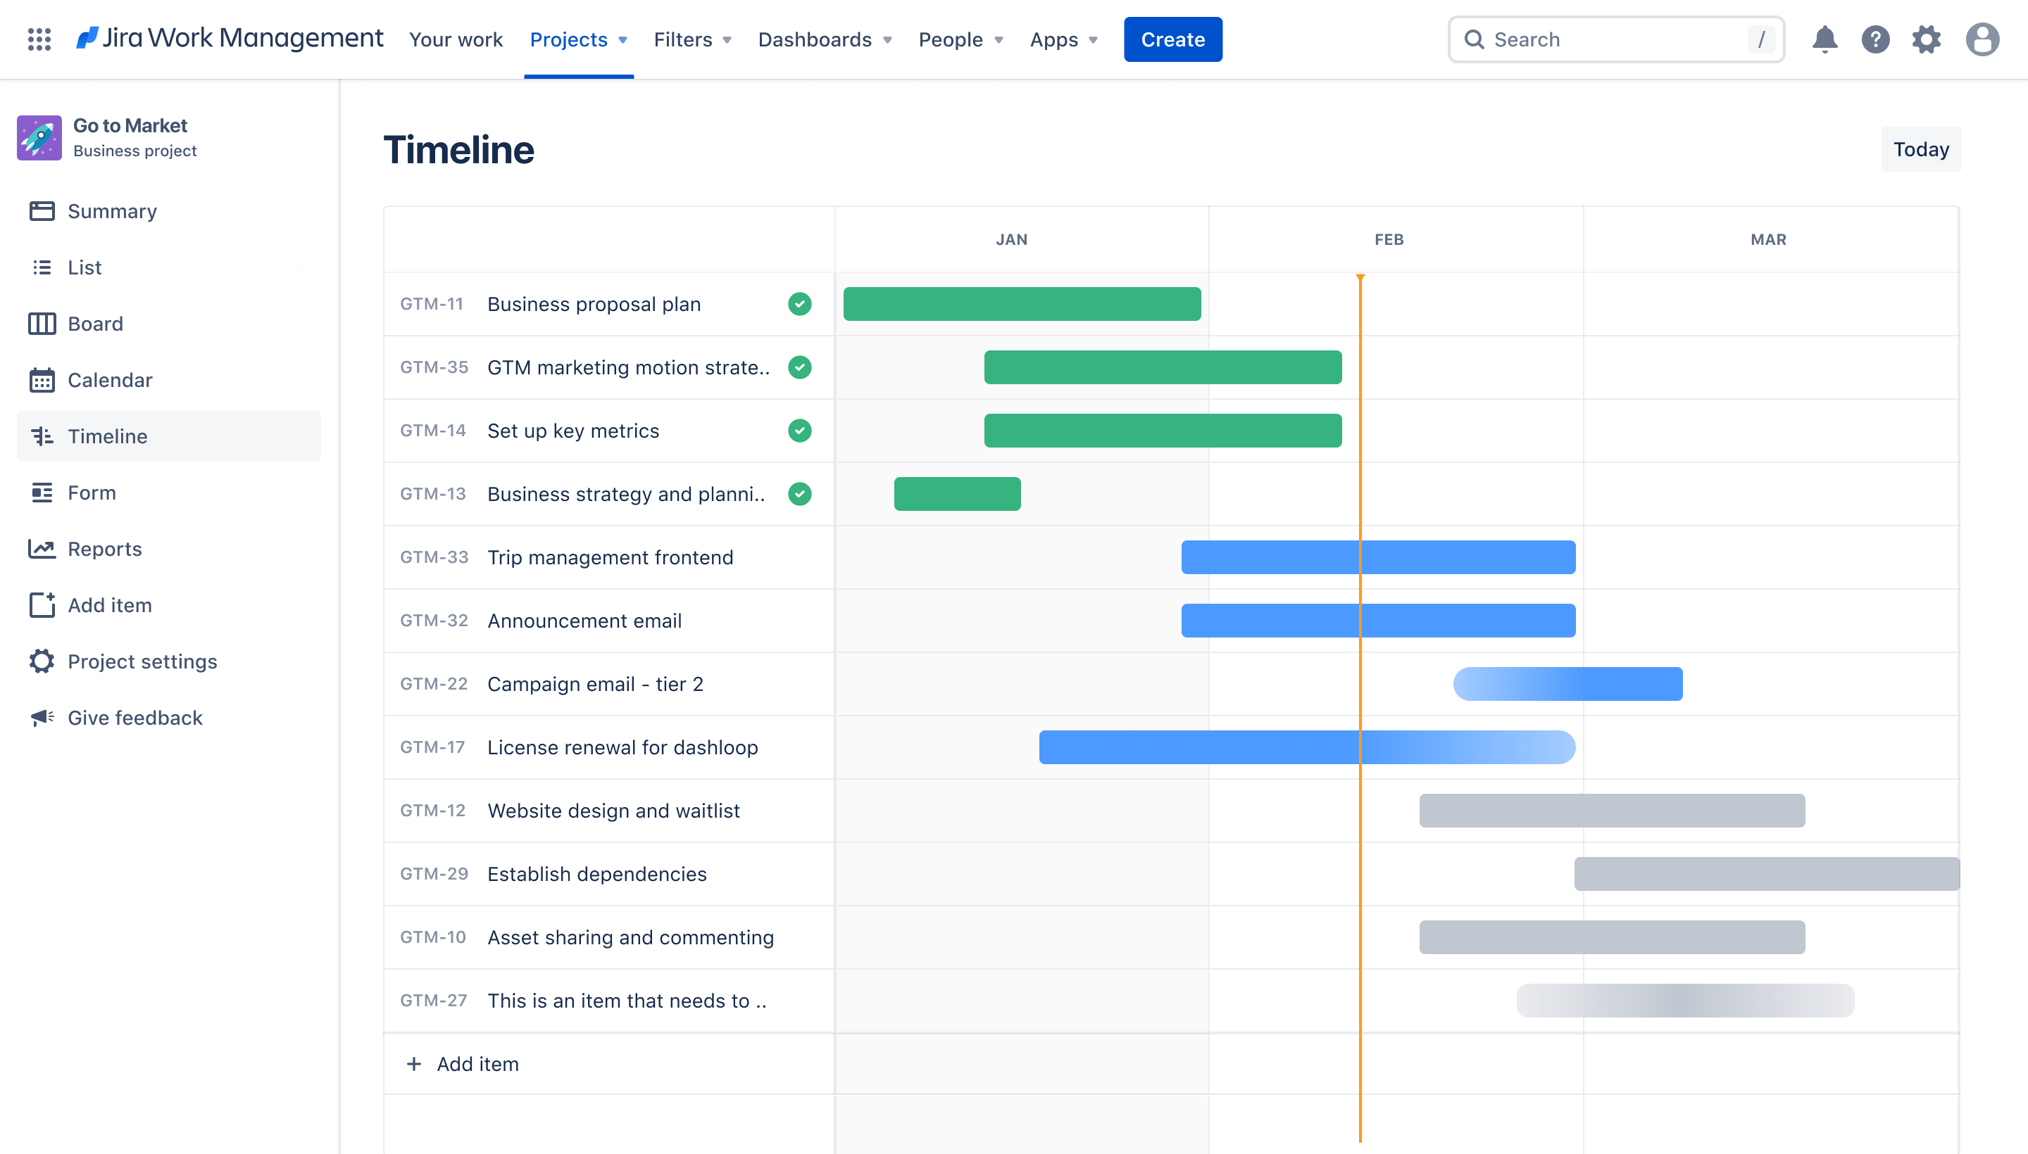Click the Add item icon in sidebar

click(42, 604)
